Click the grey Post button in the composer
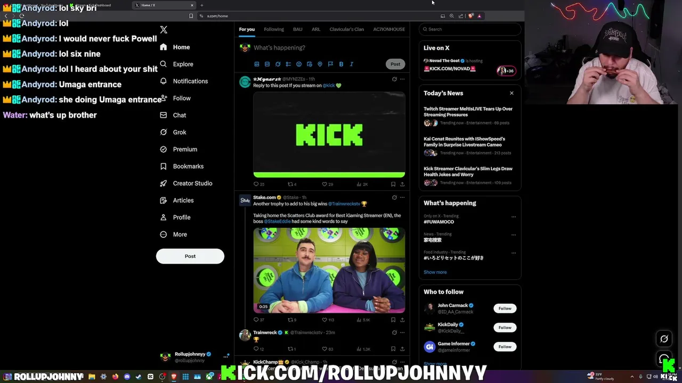682x383 pixels. click(x=395, y=64)
